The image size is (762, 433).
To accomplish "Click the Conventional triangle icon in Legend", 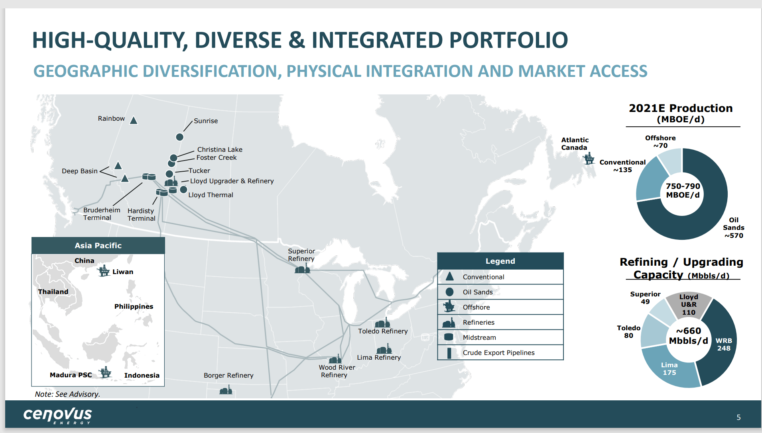I will 449,276.
